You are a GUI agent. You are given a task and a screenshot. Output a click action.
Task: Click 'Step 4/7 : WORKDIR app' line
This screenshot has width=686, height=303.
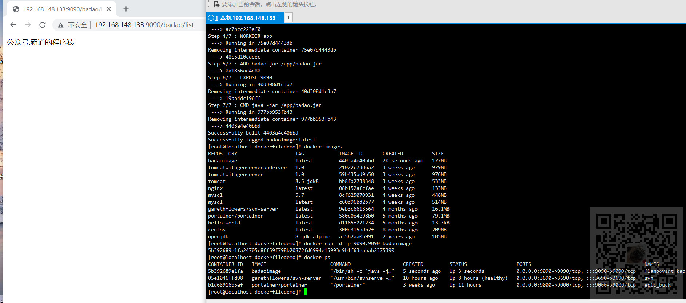(240, 36)
